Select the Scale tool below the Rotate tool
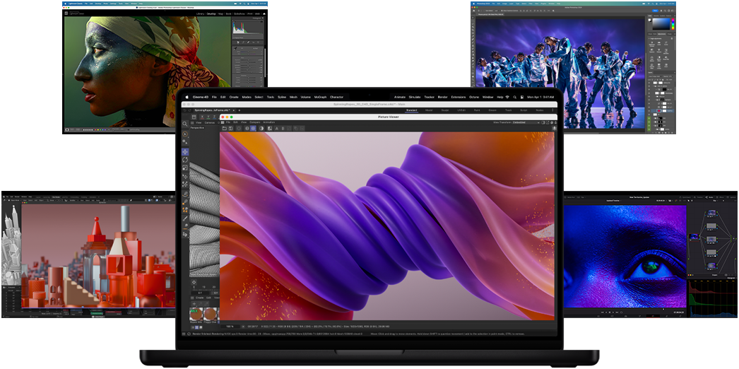 coord(185,168)
